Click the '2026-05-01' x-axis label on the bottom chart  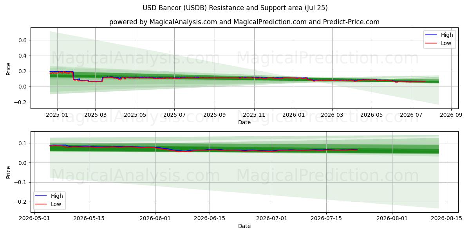pyautogui.click(x=34, y=219)
